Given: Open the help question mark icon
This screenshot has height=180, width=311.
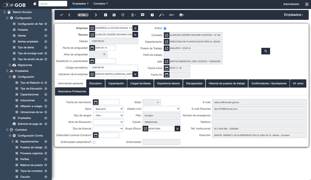Looking at the screenshot, I should pos(152,15).
